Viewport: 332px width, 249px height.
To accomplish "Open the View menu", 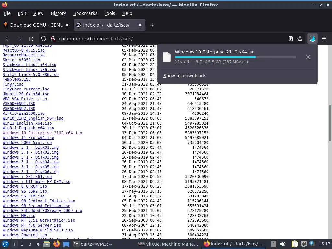I will 38,13.
